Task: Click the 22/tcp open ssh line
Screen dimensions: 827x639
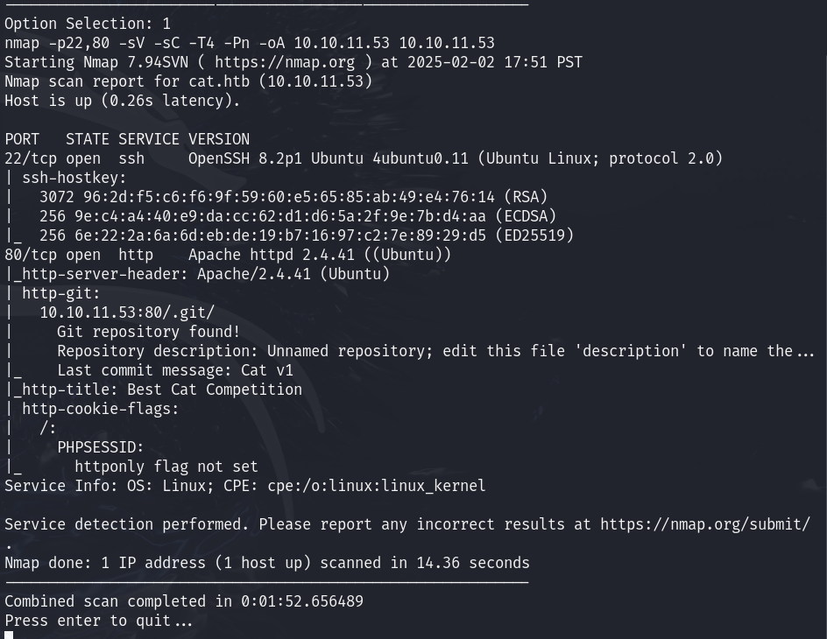Action: 364,158
